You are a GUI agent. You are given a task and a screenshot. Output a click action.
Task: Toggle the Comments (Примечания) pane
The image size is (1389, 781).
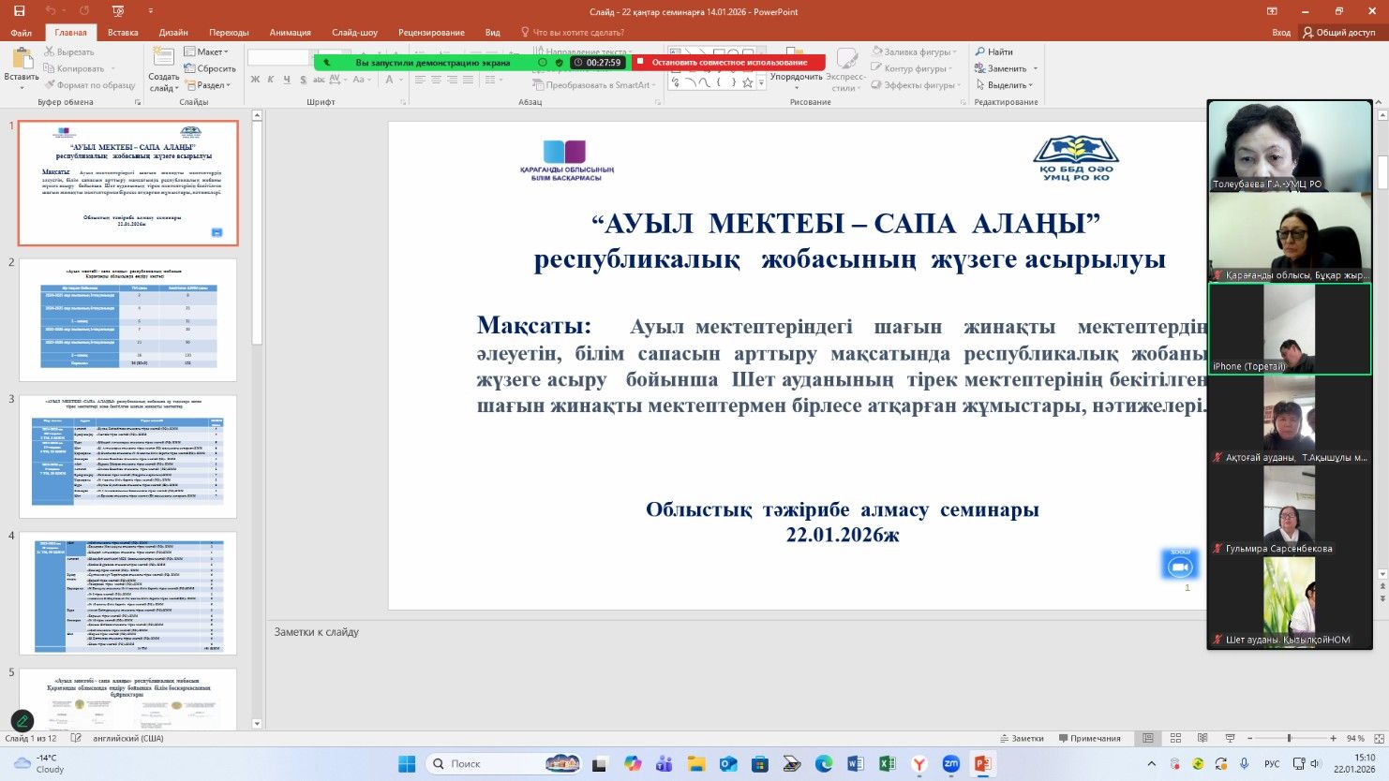1089,739
